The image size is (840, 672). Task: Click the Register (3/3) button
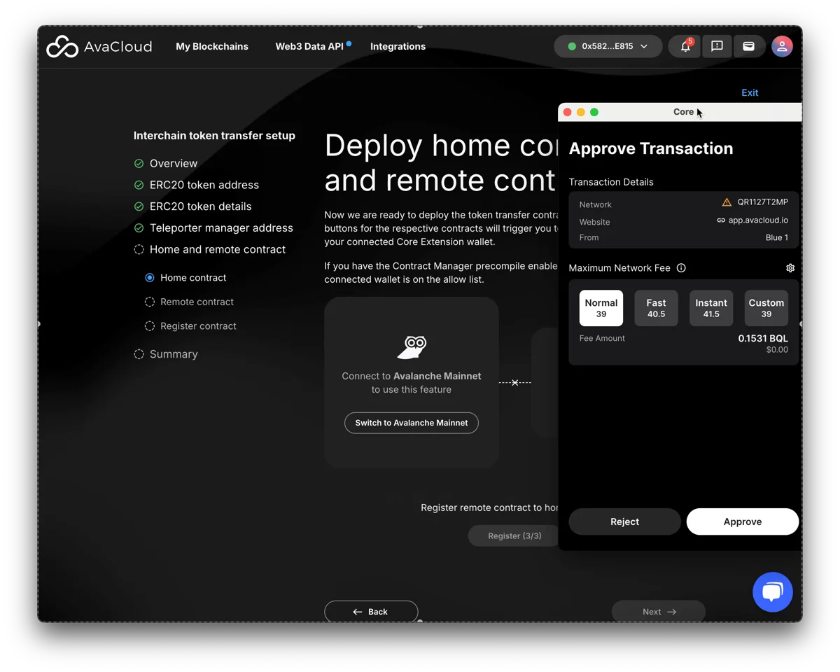(x=514, y=535)
